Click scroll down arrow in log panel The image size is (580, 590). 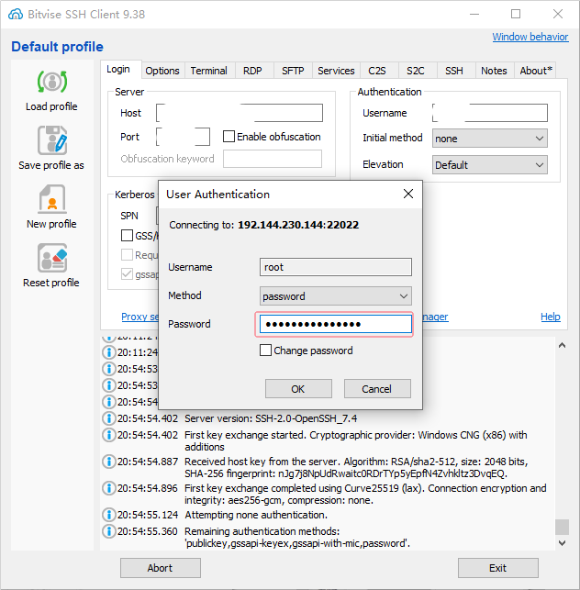(x=562, y=543)
